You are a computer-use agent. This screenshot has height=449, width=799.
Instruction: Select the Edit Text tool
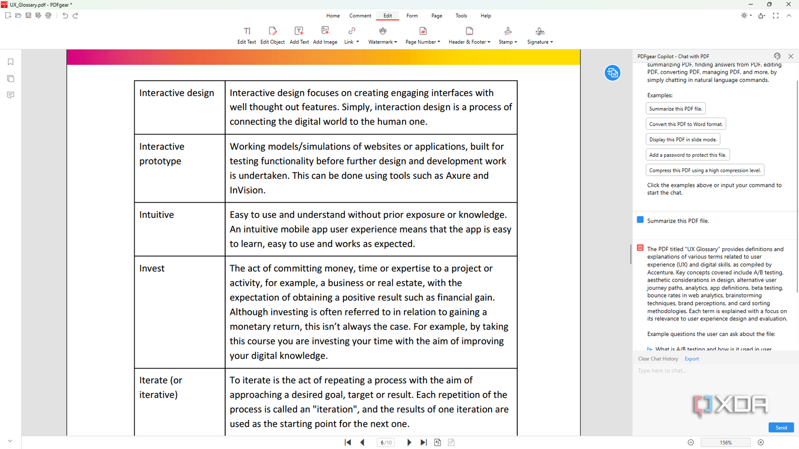246,35
